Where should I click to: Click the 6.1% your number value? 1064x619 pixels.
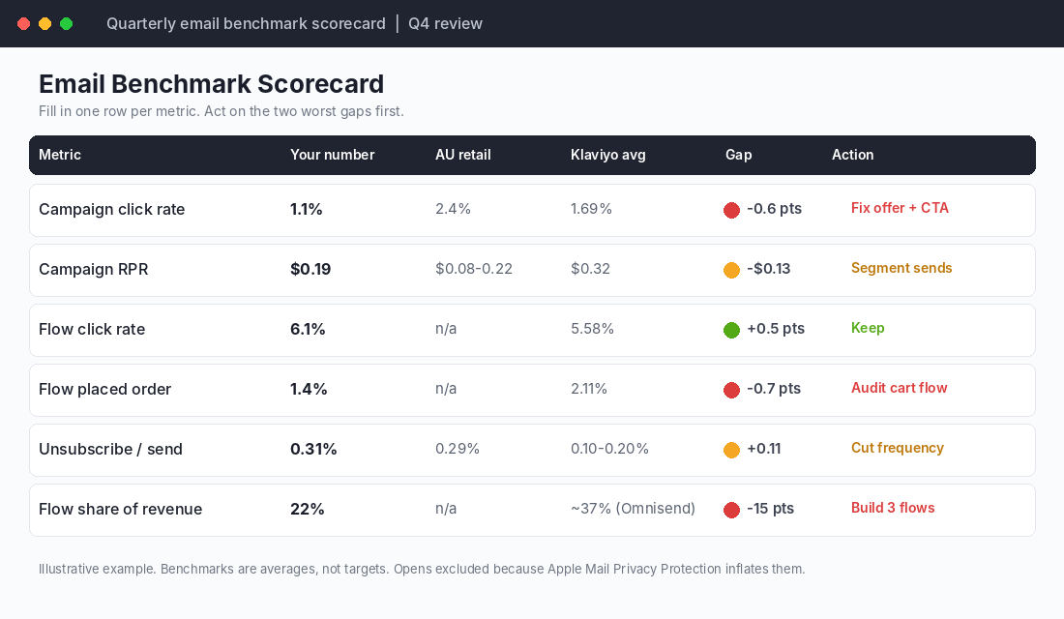coord(308,329)
